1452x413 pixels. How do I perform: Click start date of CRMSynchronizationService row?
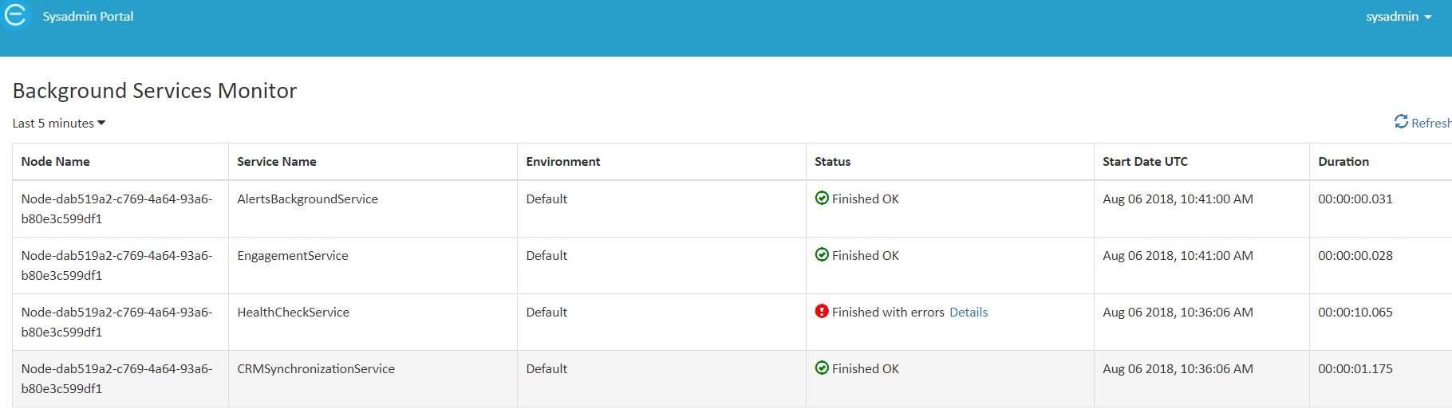pyautogui.click(x=1178, y=369)
